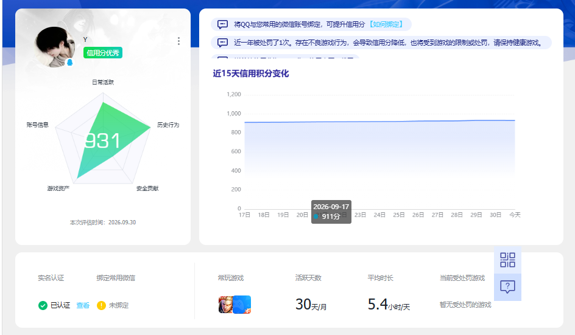Click the 绑定常用微信 label
This screenshot has width=575, height=335.
point(116,278)
